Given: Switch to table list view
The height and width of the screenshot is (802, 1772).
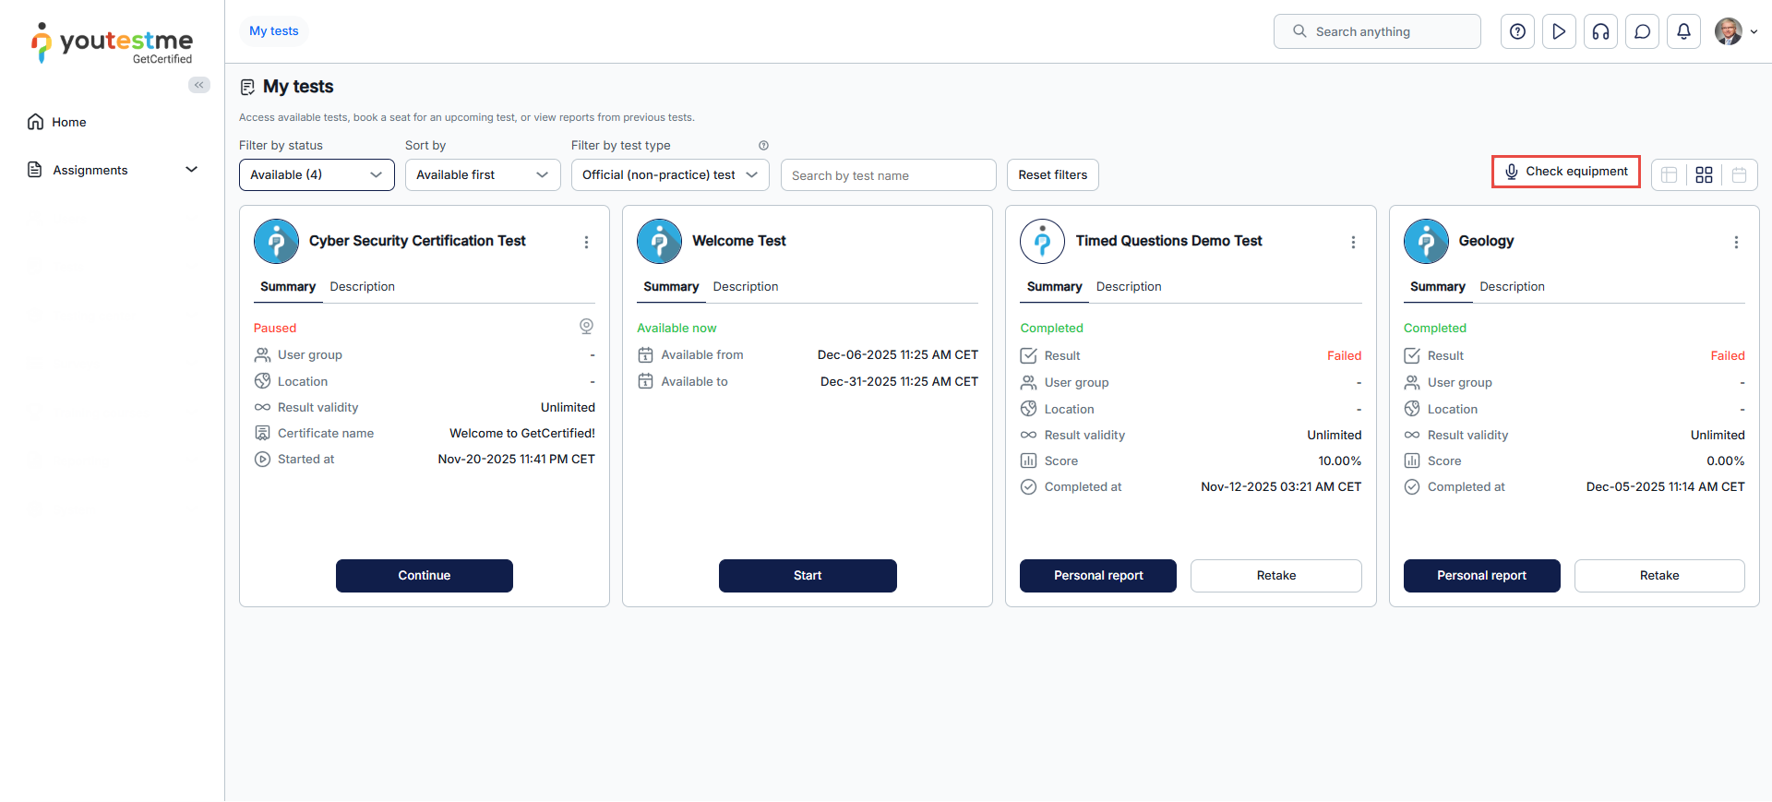Looking at the screenshot, I should pos(1669,174).
